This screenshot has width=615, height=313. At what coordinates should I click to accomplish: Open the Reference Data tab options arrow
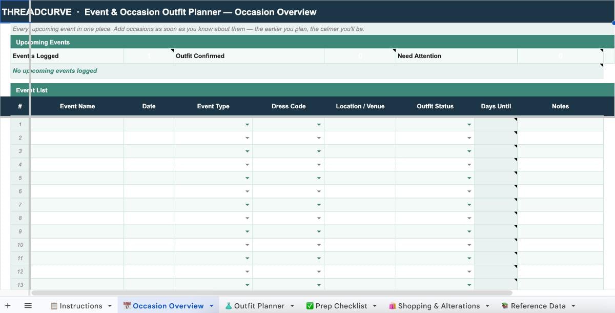[x=573, y=305]
